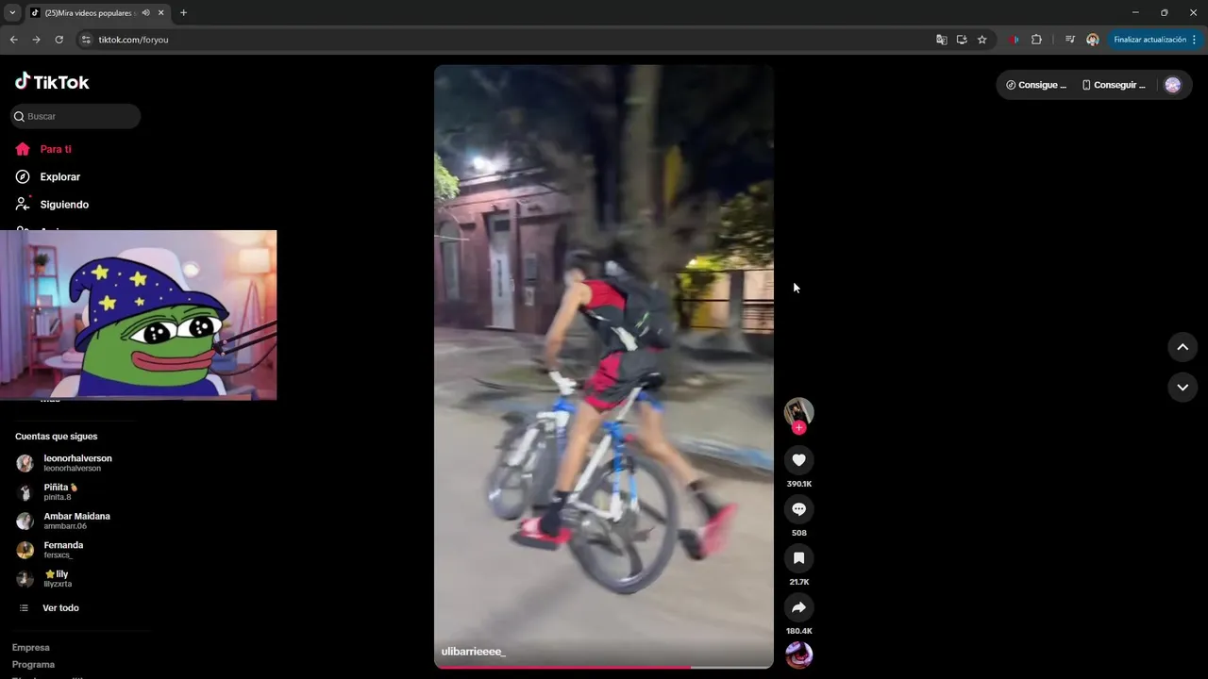Viewport: 1208px width, 679px height.
Task: Share the video using the arrow icon
Action: pos(798,607)
